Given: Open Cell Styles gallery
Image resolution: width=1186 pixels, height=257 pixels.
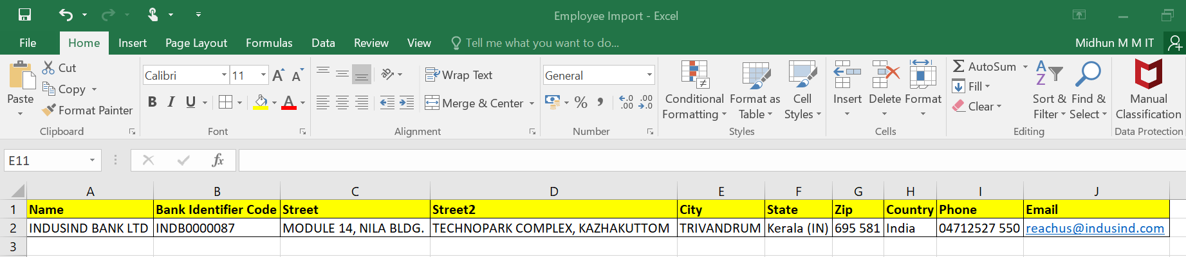Looking at the screenshot, I should pos(802,90).
